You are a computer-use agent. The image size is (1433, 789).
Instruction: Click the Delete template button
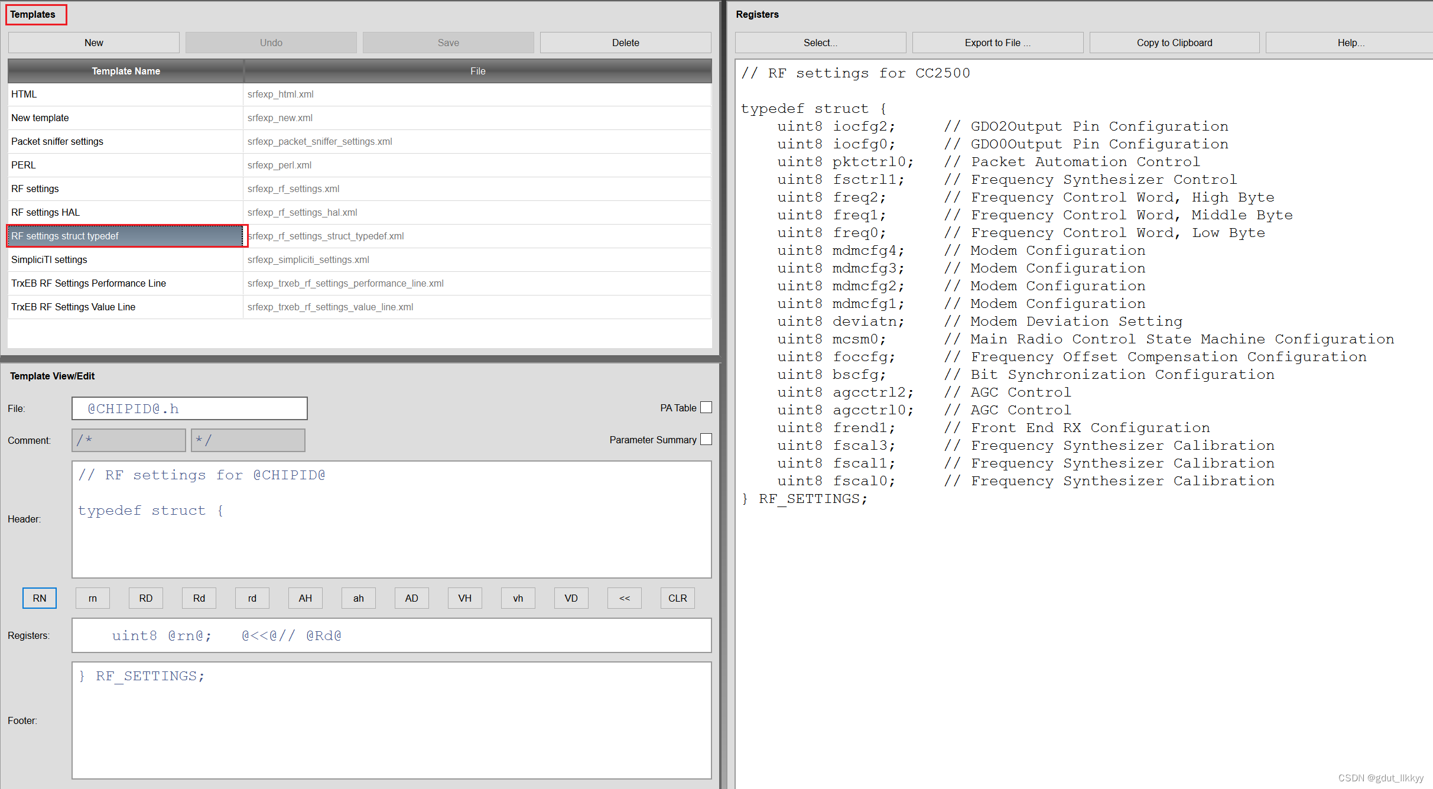[x=625, y=43]
